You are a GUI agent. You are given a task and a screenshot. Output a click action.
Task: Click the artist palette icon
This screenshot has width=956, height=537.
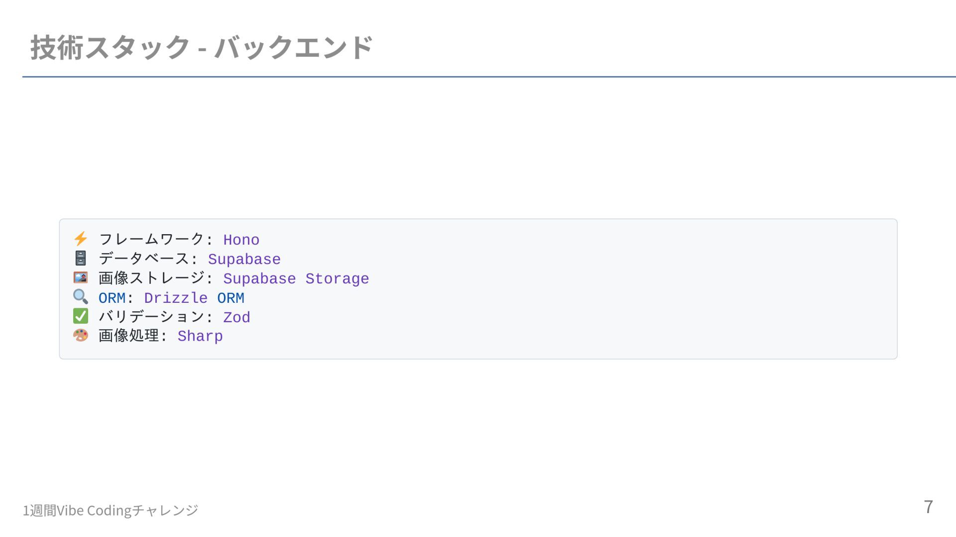coord(81,336)
